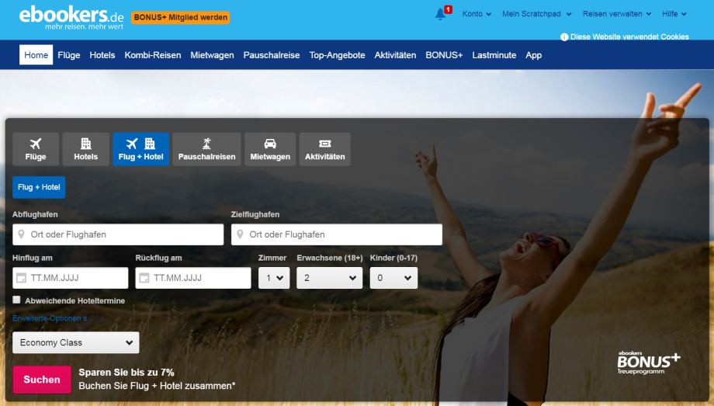The height and width of the screenshot is (406, 714).
Task: Click the ebookers.de logo
Action: click(x=71, y=18)
